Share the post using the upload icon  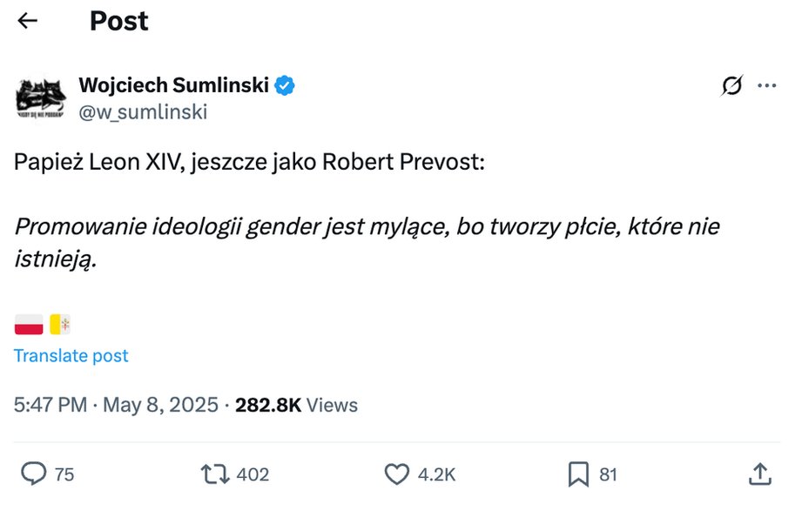[760, 474]
